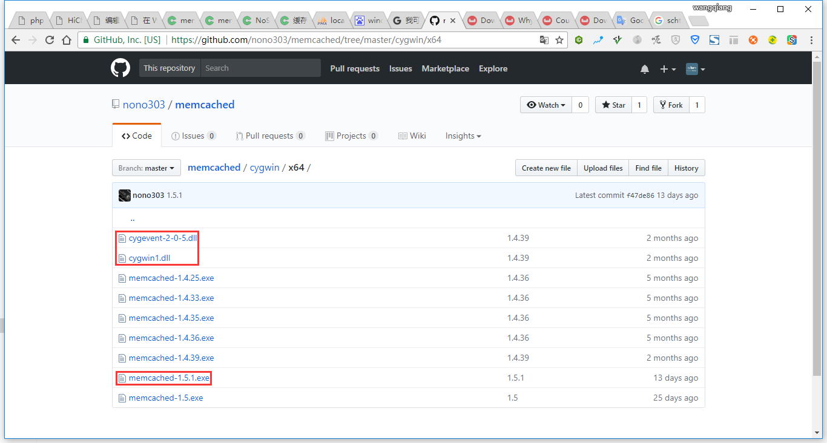Open the Projects tab
Screen dimensions: 827x443
pos(352,136)
